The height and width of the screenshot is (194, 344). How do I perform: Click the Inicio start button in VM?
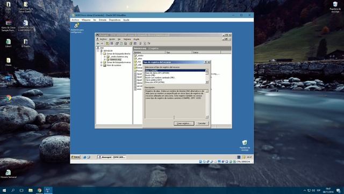[76, 157]
